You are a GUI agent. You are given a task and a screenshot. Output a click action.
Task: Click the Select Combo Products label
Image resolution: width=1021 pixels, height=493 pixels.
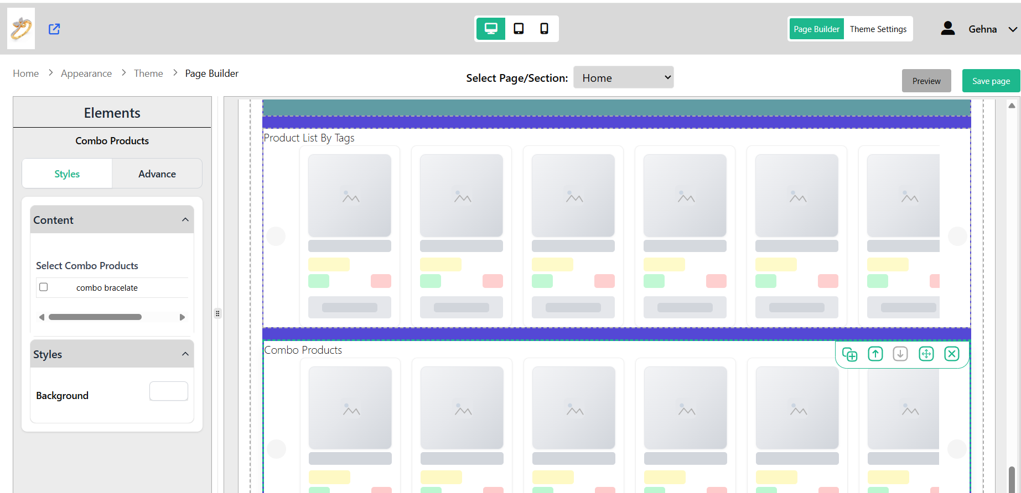pyautogui.click(x=87, y=266)
